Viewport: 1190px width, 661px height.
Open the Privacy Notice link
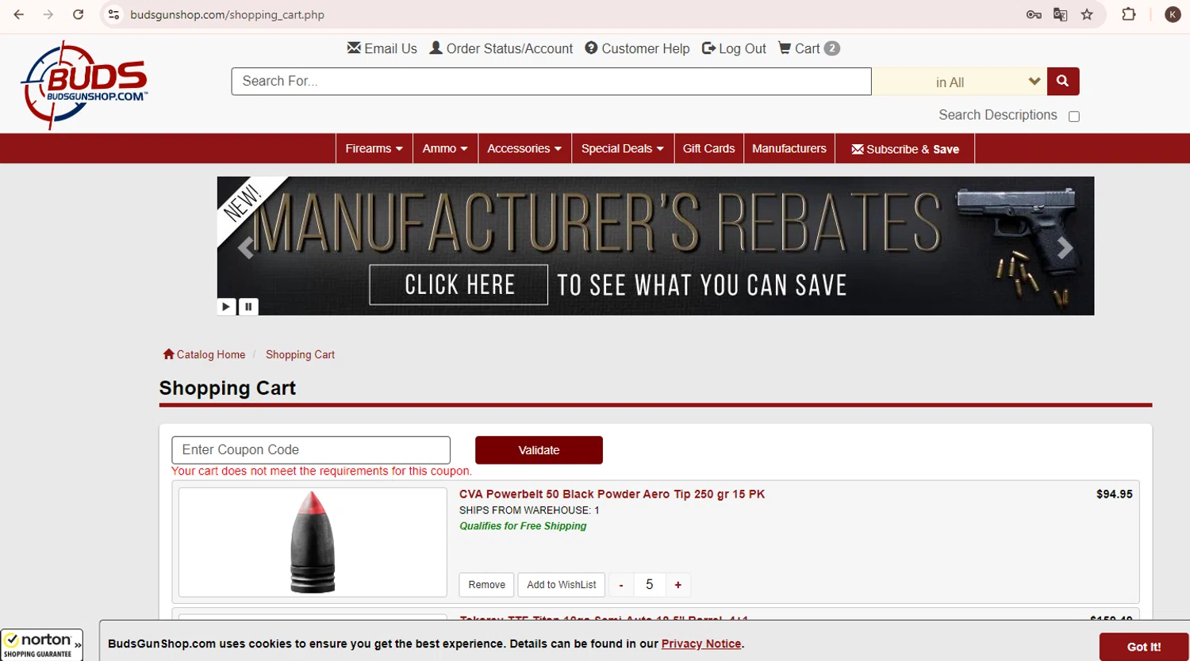pyautogui.click(x=701, y=644)
